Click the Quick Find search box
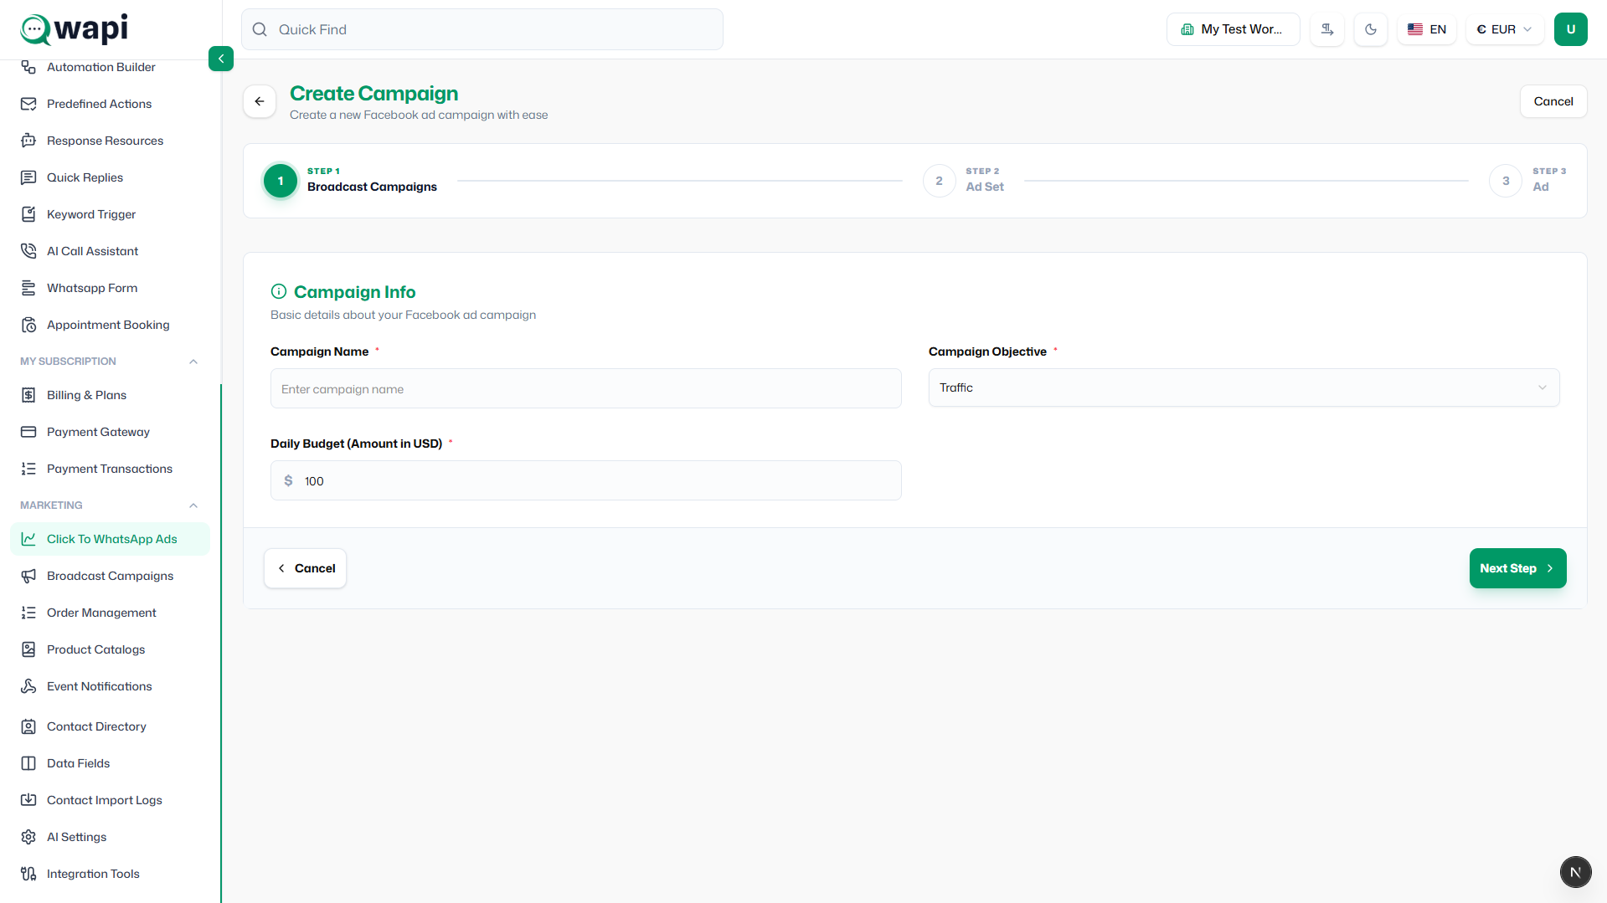The width and height of the screenshot is (1607, 903). (x=482, y=29)
